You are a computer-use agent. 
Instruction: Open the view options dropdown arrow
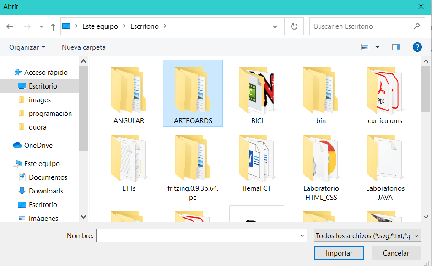point(377,47)
